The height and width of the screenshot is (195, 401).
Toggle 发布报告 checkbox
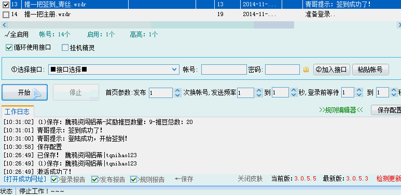point(94,179)
